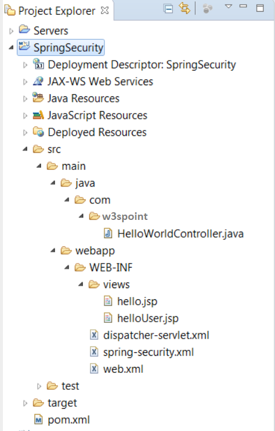Open dispatcher-servlet.xml file
The width and height of the screenshot is (275, 431).
(x=156, y=335)
